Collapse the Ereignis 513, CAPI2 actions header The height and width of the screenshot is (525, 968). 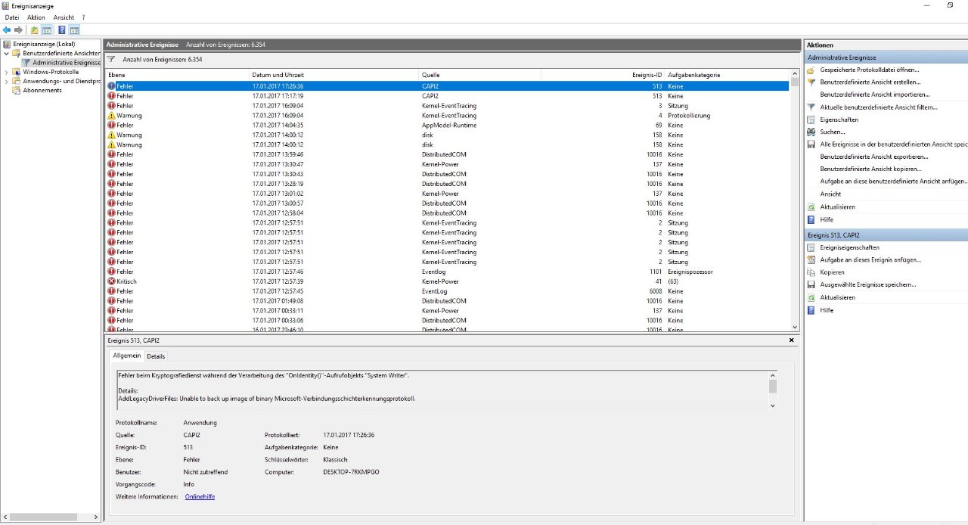pyautogui.click(x=886, y=235)
